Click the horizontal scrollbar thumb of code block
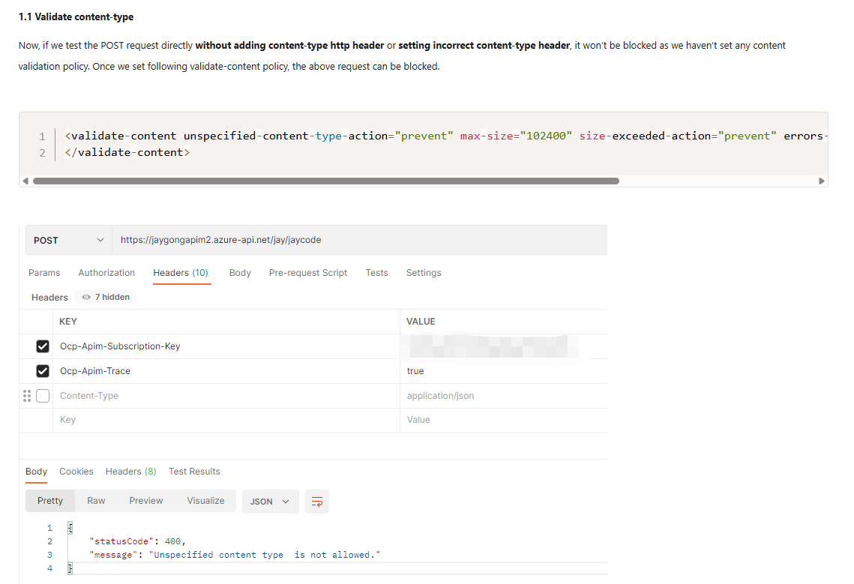This screenshot has height=584, width=854. (325, 181)
